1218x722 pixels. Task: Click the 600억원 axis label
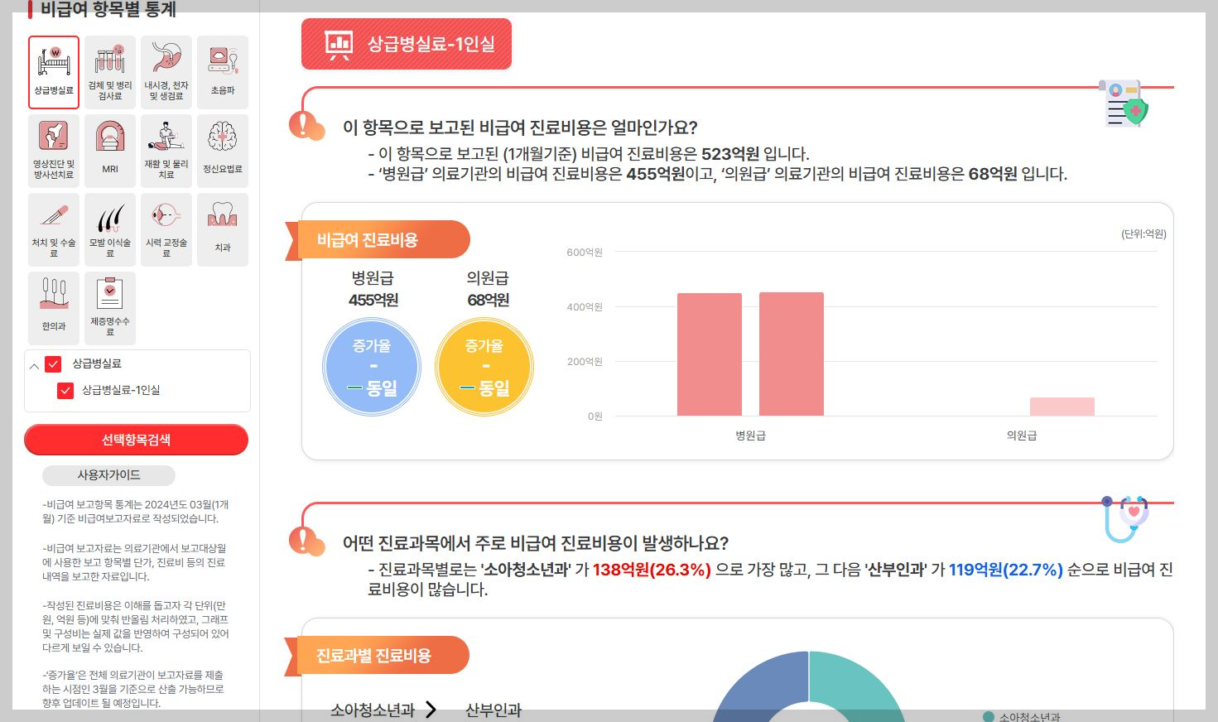585,253
